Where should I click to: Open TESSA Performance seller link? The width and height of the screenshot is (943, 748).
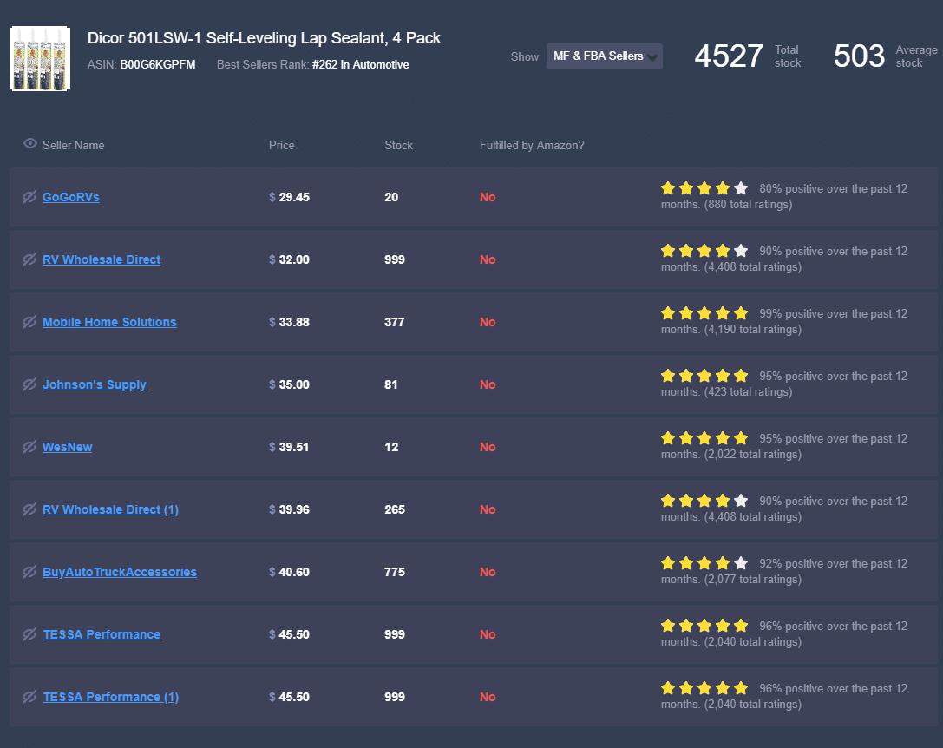tap(102, 635)
